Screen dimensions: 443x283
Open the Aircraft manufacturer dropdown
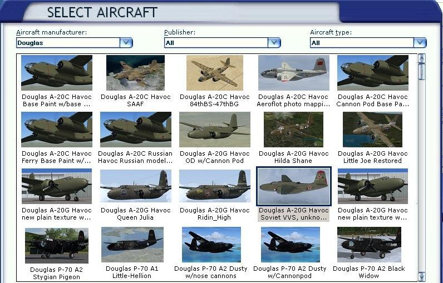(126, 43)
